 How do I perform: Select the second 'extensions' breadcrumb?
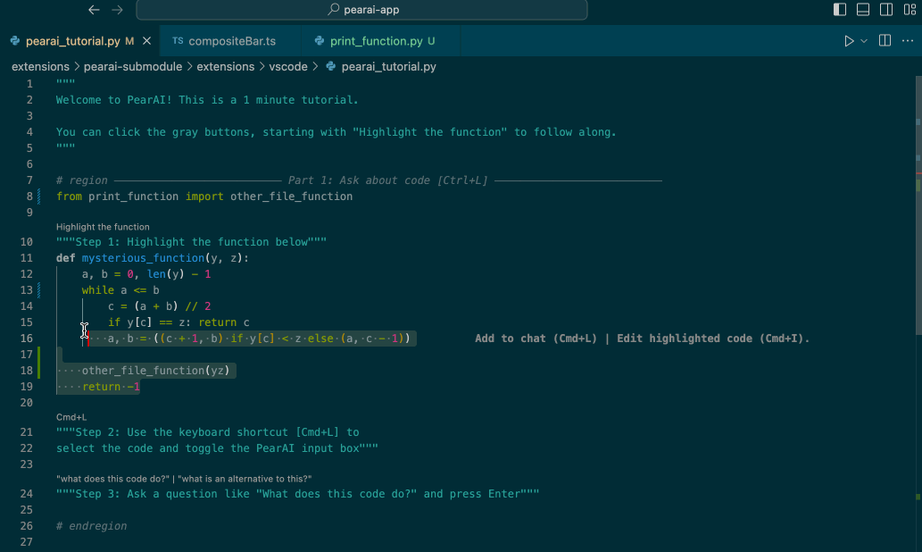pos(225,66)
